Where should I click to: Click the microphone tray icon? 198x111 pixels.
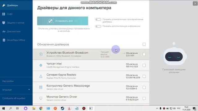pos(161,108)
